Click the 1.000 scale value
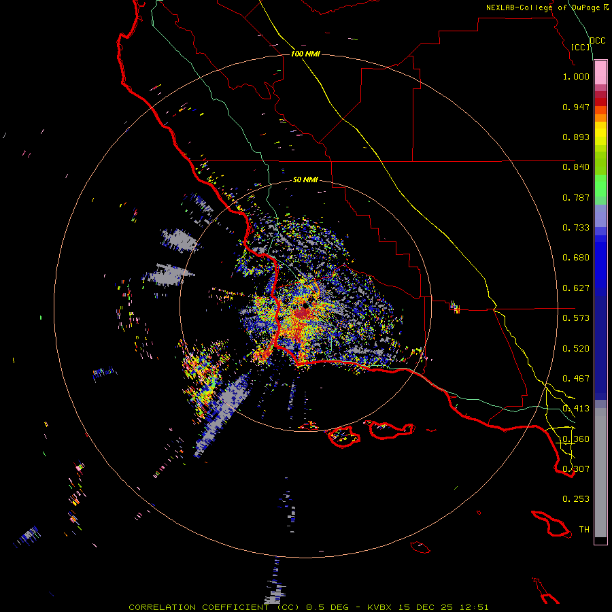 click(x=576, y=76)
